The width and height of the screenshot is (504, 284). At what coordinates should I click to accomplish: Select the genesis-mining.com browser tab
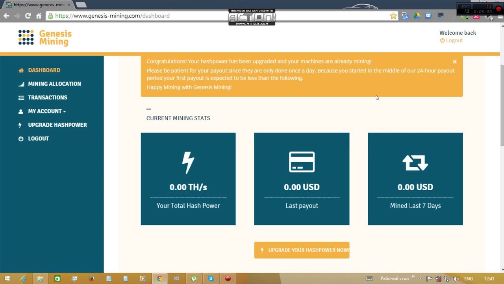(38, 5)
